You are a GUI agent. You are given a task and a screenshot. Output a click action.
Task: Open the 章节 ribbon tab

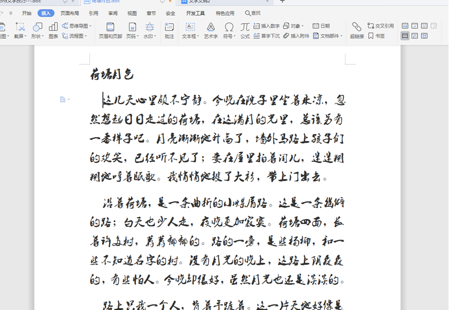(x=151, y=13)
